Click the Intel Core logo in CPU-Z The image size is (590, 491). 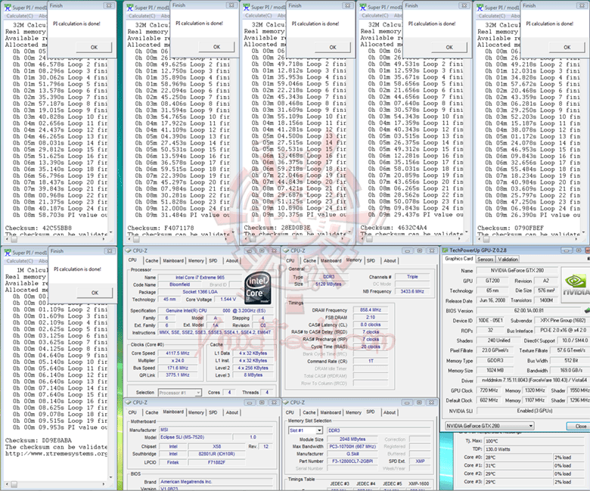pos(258,287)
